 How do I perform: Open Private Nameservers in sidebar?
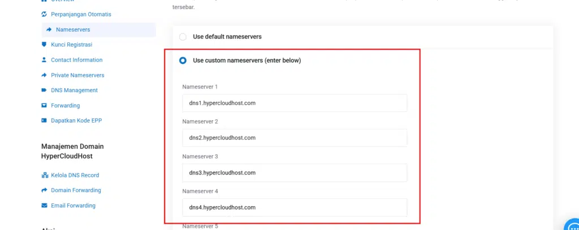[x=77, y=75]
